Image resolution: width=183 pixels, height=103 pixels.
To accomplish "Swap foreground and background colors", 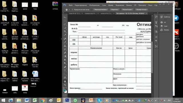I will coord(66,88).
